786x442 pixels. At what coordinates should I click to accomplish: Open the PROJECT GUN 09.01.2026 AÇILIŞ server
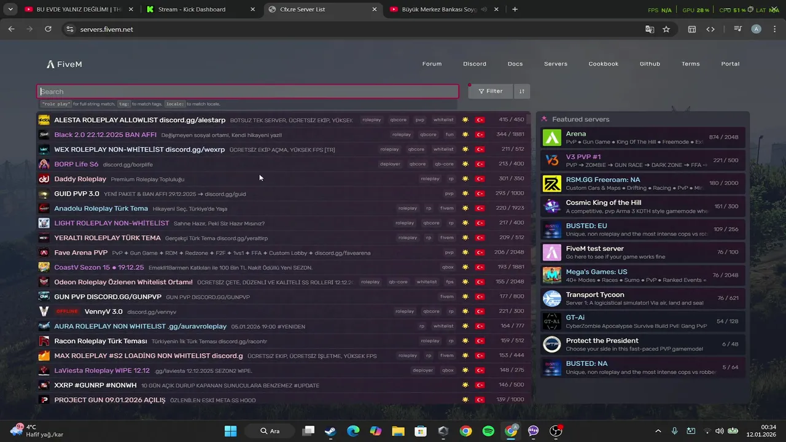[x=283, y=400]
